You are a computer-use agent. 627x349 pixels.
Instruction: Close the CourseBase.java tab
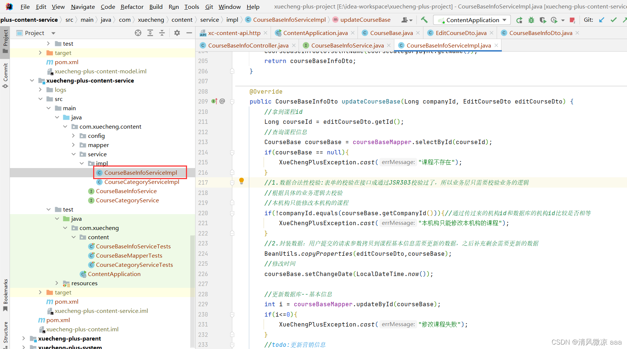coord(418,33)
